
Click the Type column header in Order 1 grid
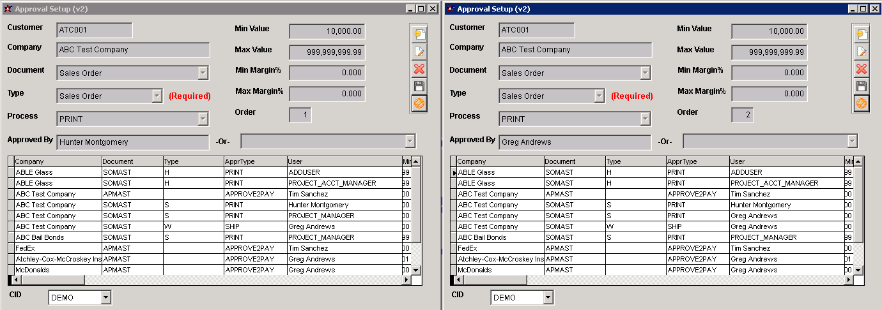point(193,161)
